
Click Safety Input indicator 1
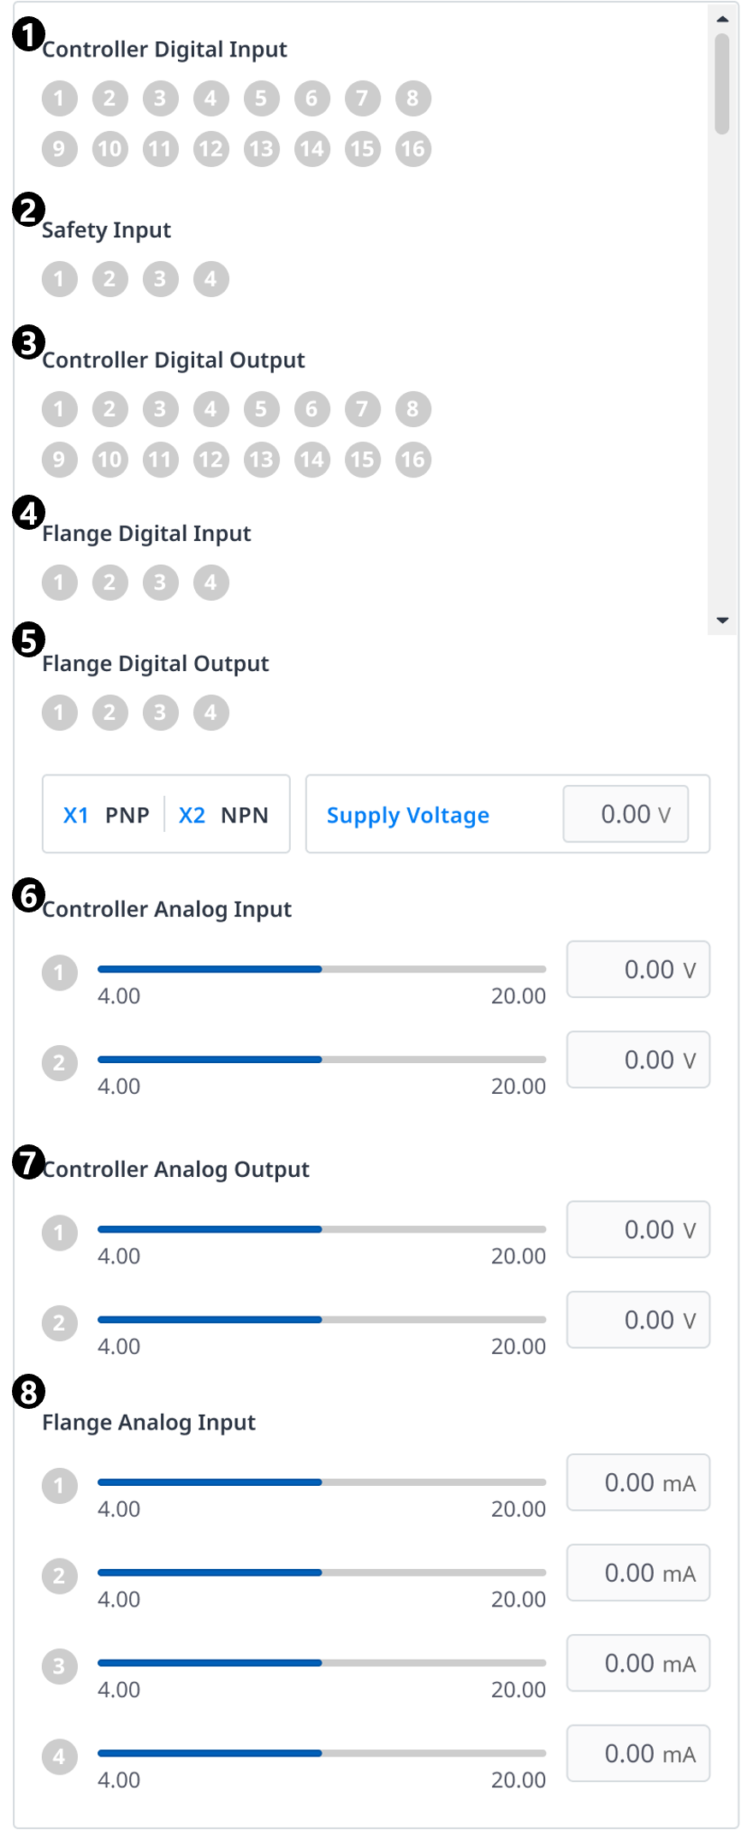(x=59, y=279)
